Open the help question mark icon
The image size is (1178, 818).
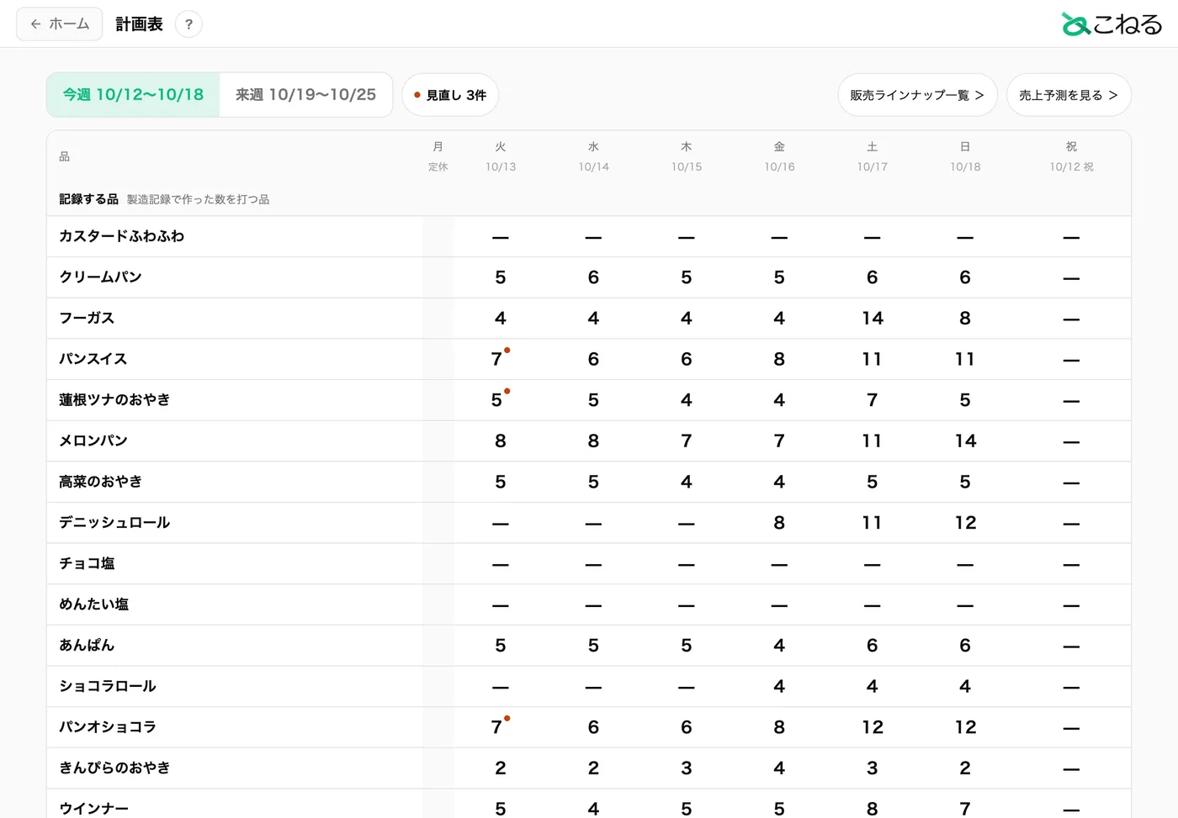coord(188,24)
